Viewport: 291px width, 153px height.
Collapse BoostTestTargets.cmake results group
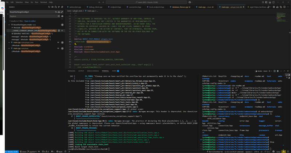click(x=9, y=25)
